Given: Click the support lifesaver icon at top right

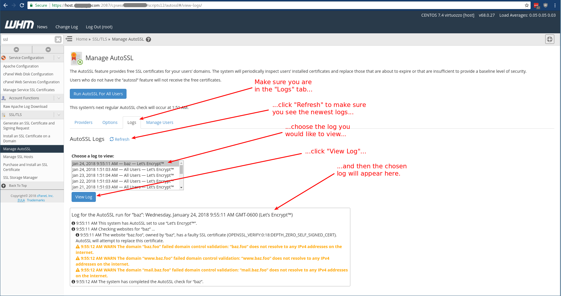Looking at the screenshot, I should pyautogui.click(x=550, y=39).
